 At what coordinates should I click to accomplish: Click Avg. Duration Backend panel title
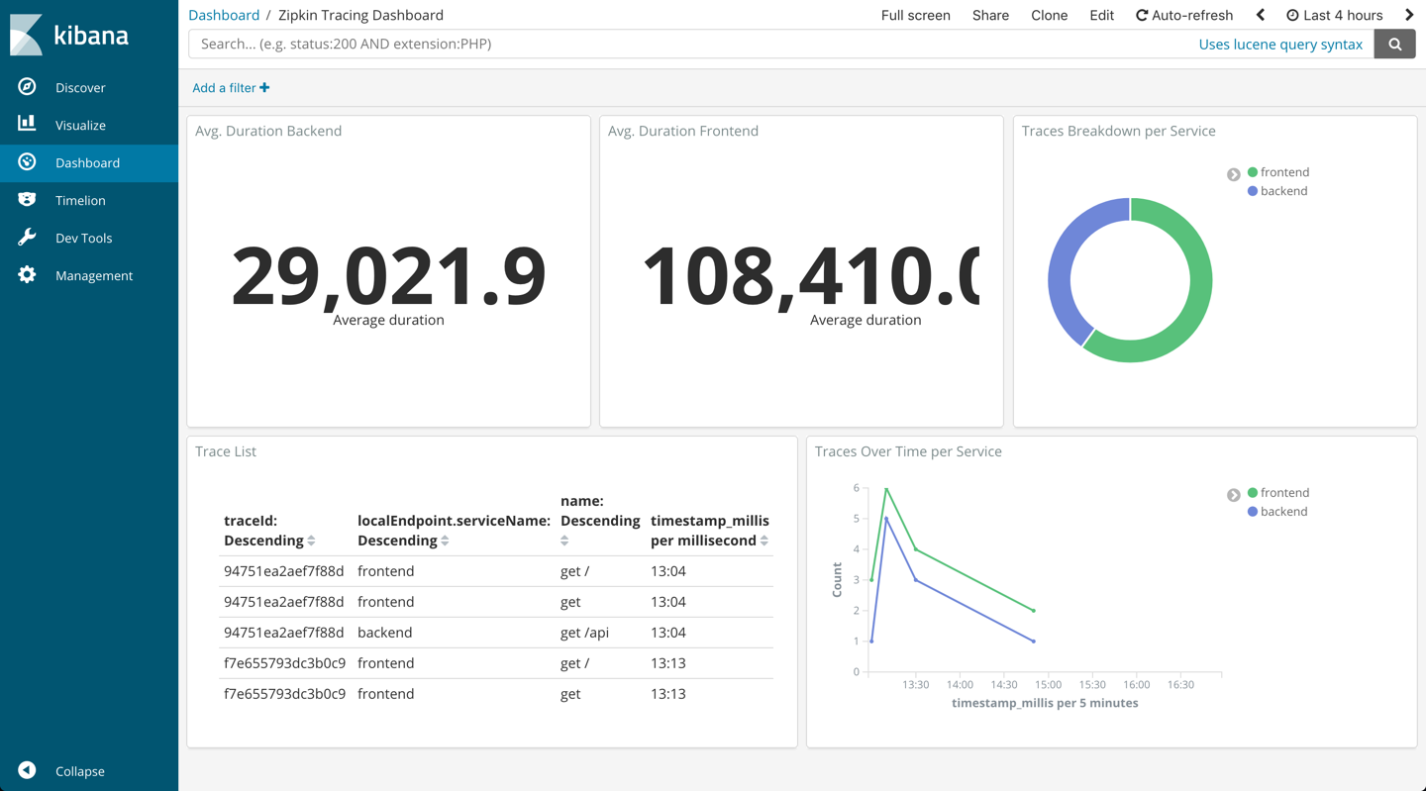268,131
